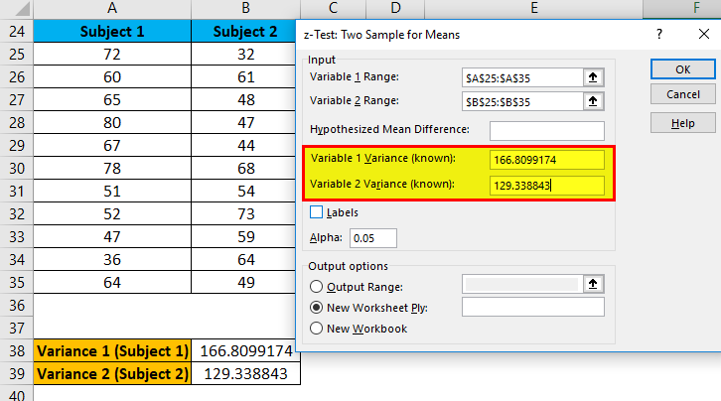
Task: Close the z-Test dialog with X
Action: 703,34
